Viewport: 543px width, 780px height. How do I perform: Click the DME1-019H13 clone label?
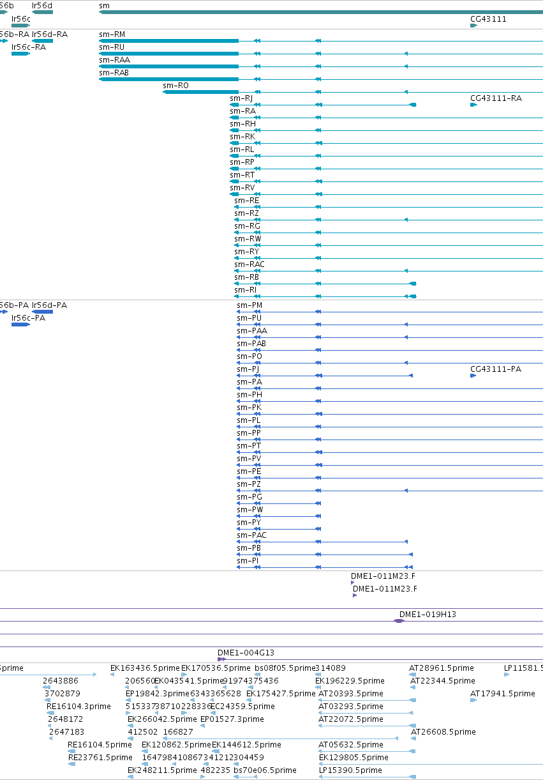[428, 614]
